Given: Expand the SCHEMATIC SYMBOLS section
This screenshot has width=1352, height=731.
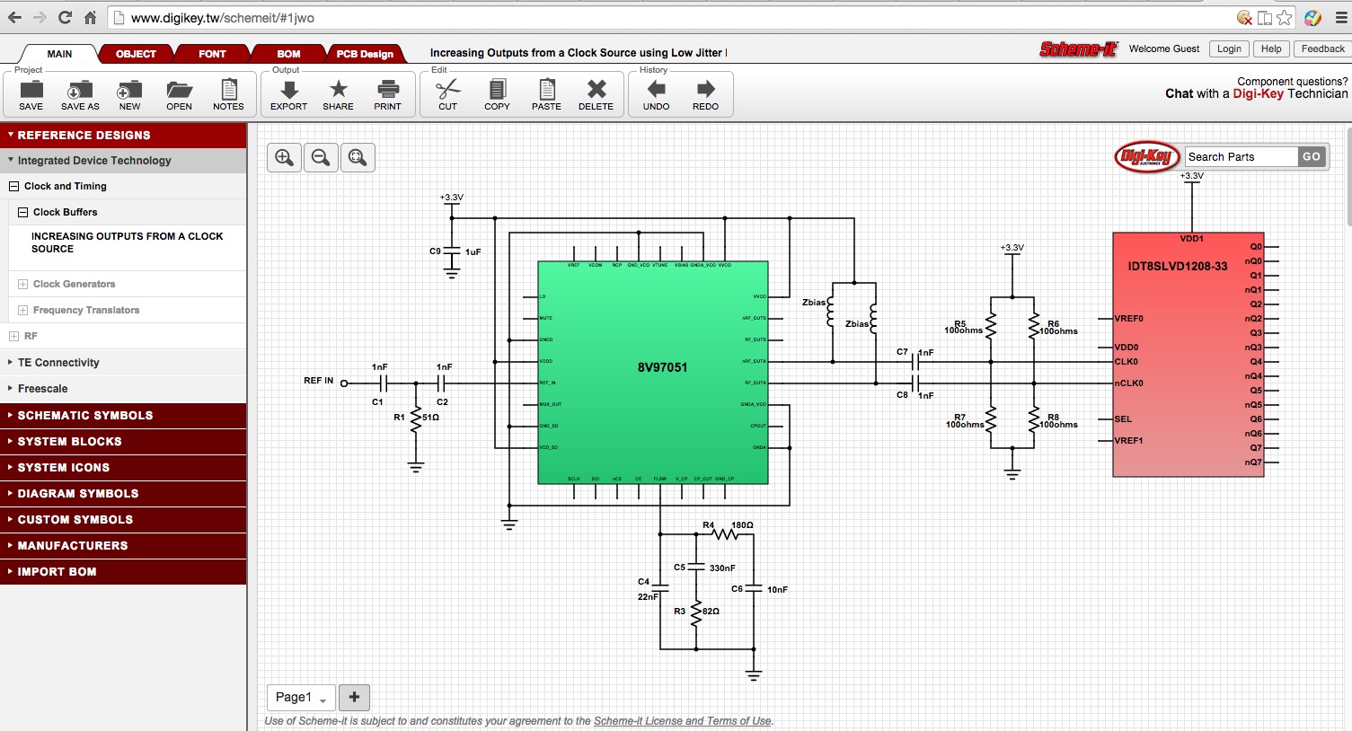Looking at the screenshot, I should pyautogui.click(x=123, y=416).
